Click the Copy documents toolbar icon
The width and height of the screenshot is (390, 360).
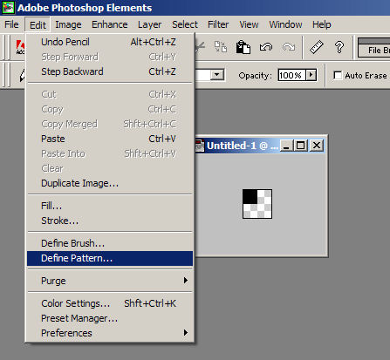[221, 47]
